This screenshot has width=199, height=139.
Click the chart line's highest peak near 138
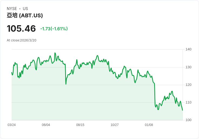point(55,53)
